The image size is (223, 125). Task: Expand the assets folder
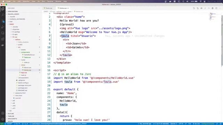(x=23, y=50)
